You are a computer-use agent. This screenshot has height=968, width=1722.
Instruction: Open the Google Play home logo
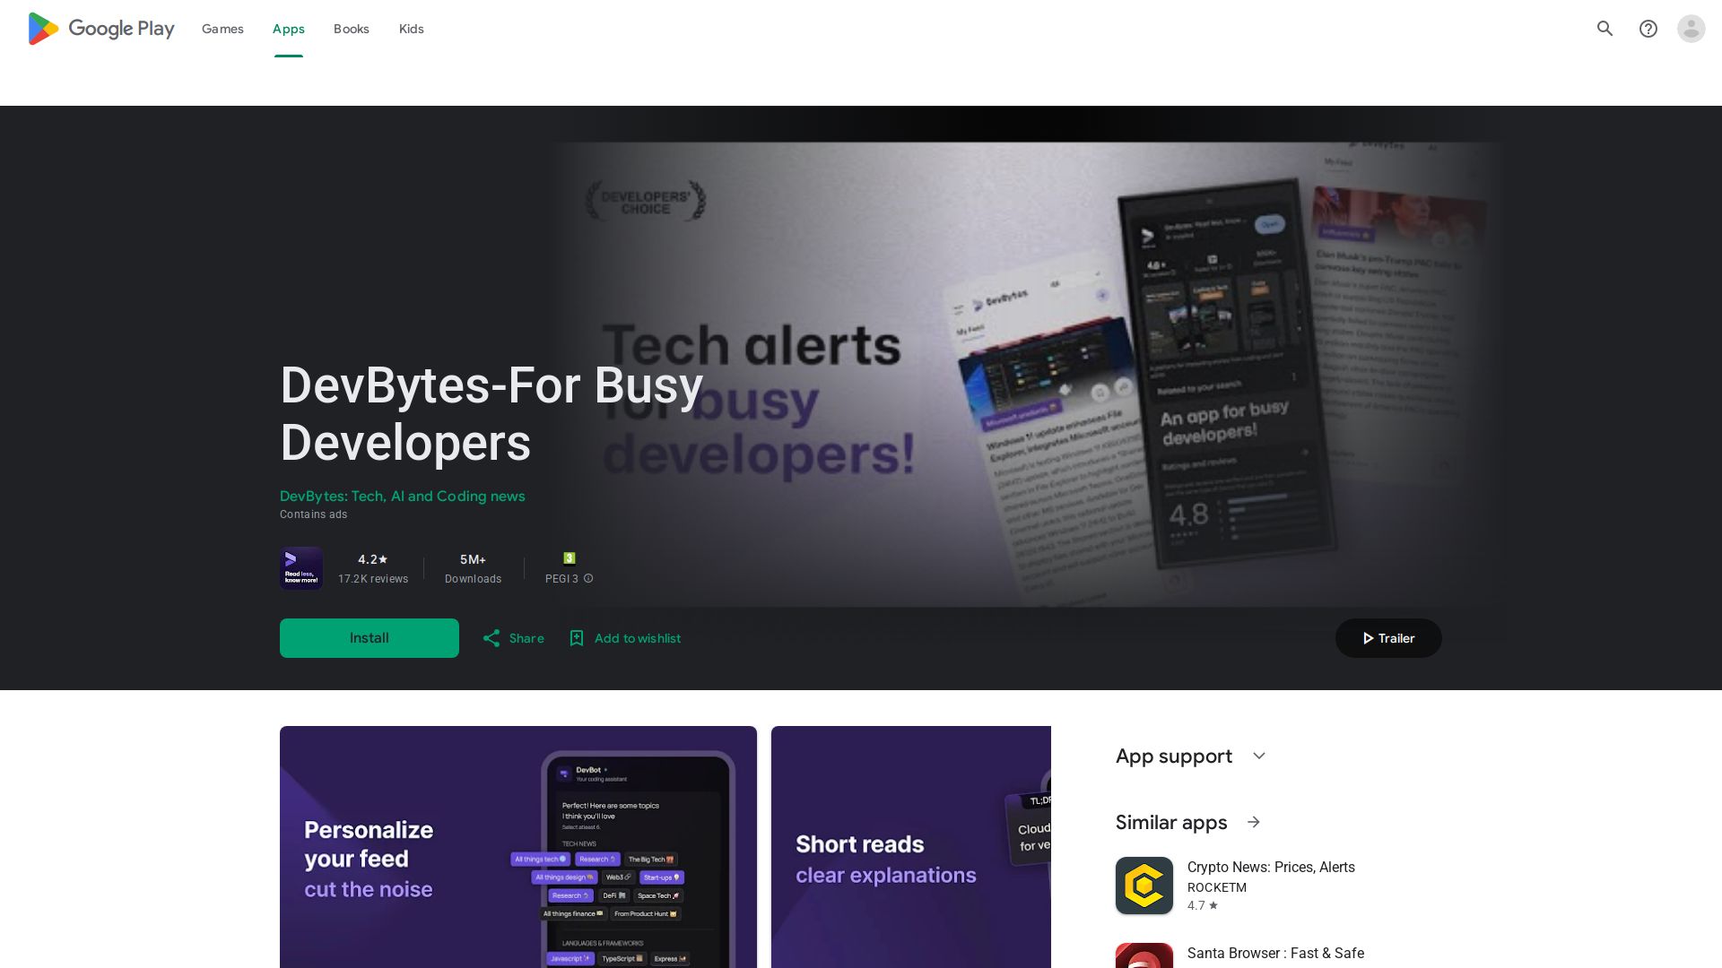(100, 29)
